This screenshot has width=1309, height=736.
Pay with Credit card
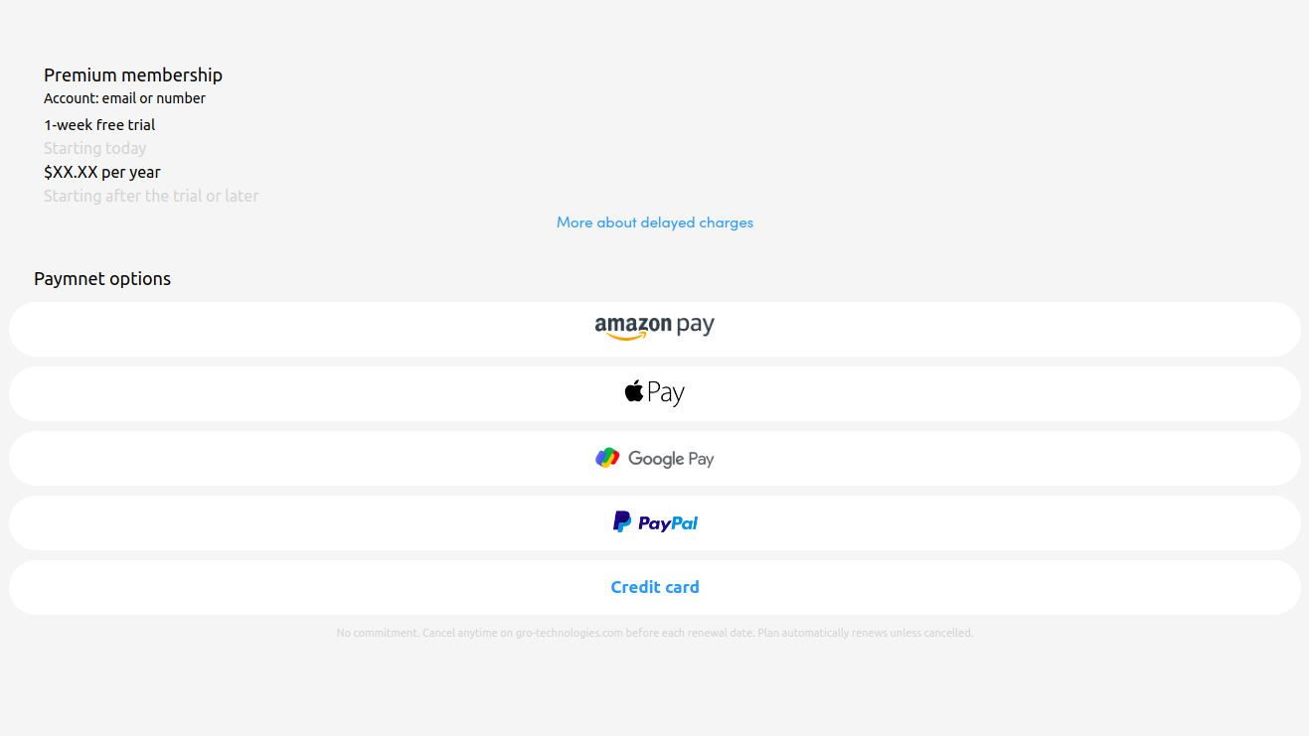655,587
